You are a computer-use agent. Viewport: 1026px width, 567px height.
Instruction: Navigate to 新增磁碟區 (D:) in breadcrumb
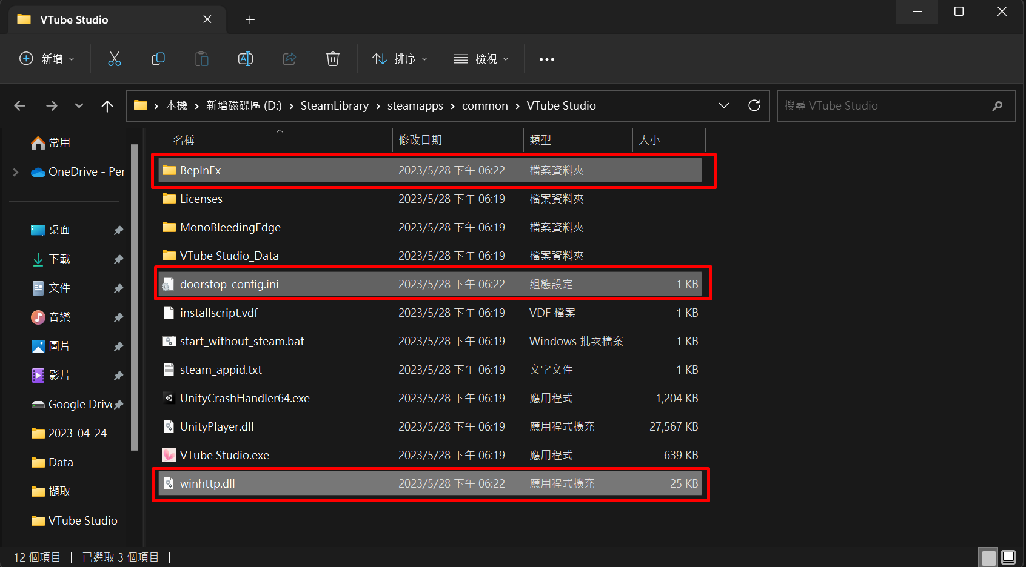tap(244, 105)
